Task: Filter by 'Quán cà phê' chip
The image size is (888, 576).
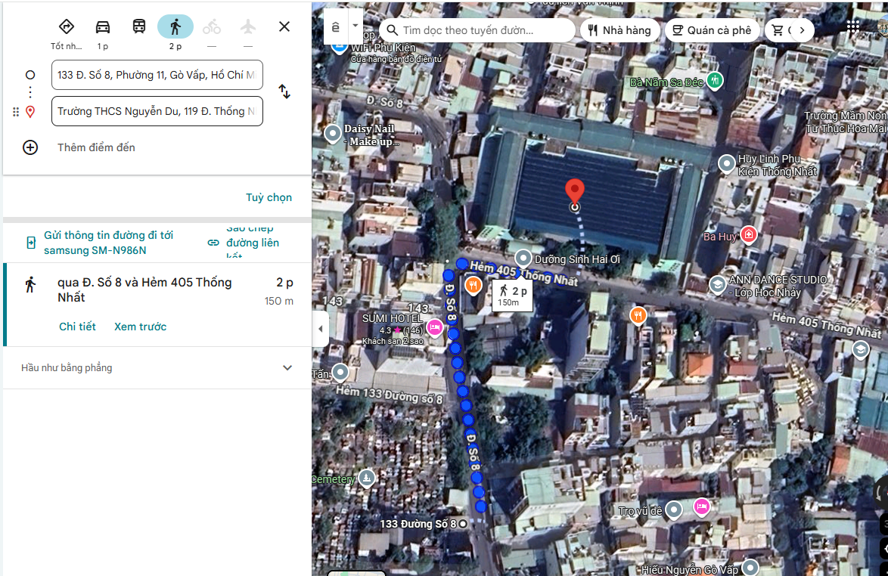Action: [712, 30]
